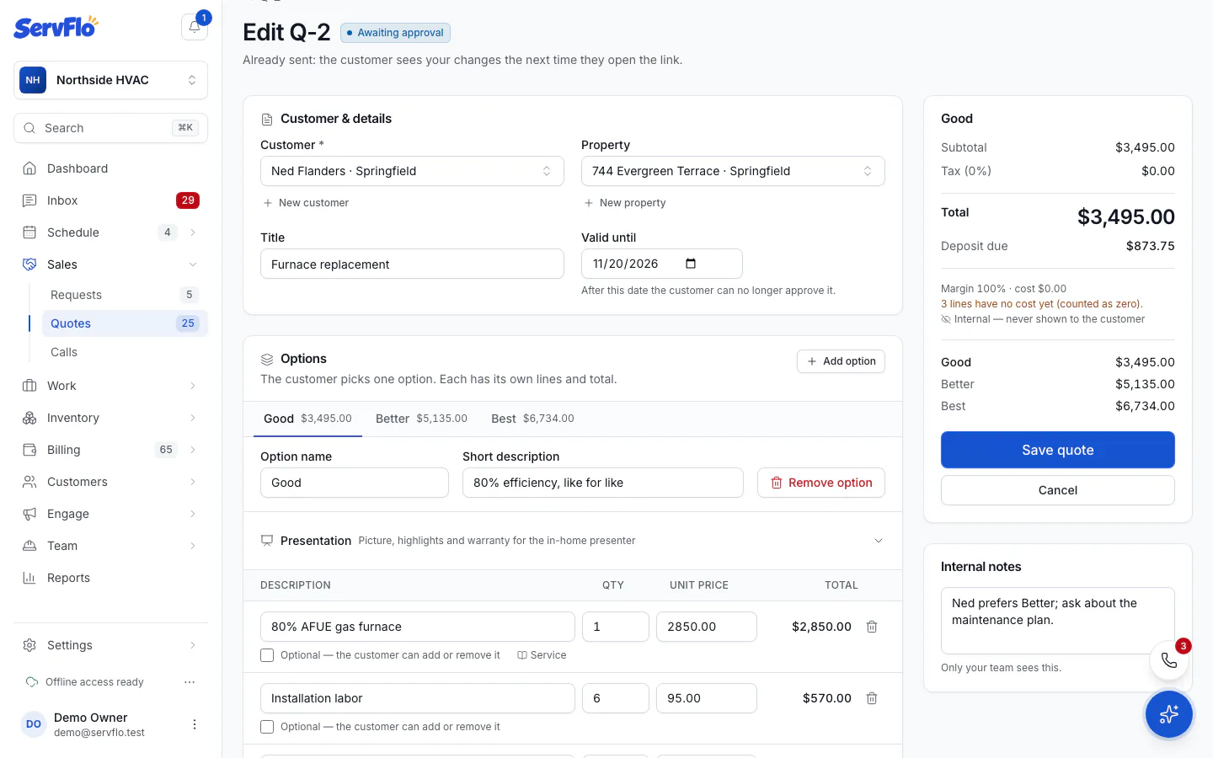This screenshot has height=758, width=1213.
Task: Open Settings
Action: (x=110, y=645)
